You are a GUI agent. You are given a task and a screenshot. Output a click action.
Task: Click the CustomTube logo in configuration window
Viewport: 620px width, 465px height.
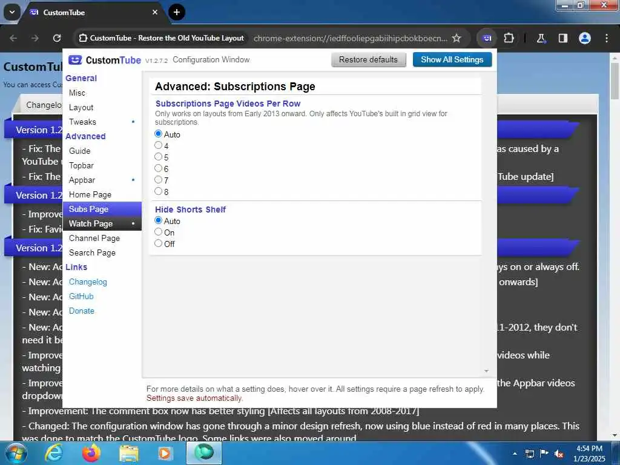coord(104,60)
